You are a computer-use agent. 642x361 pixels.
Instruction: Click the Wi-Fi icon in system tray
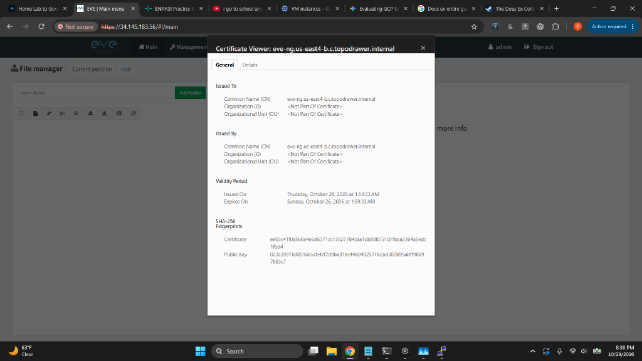click(572, 351)
